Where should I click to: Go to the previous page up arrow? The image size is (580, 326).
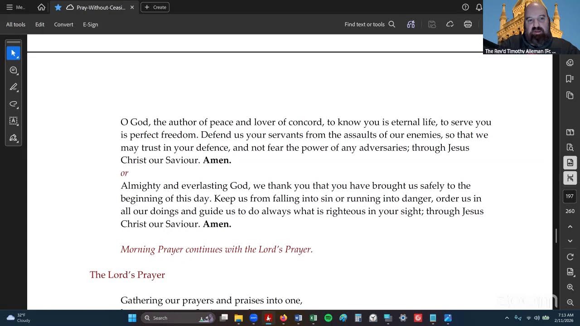[x=570, y=226]
